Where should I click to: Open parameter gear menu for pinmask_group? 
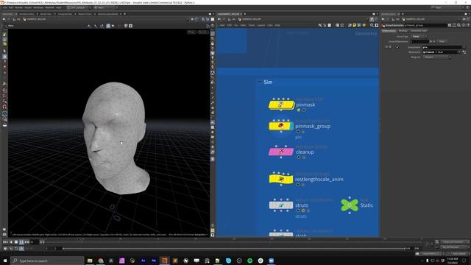click(x=450, y=25)
